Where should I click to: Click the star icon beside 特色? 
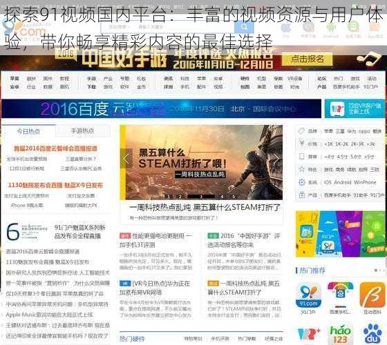click(x=301, y=169)
